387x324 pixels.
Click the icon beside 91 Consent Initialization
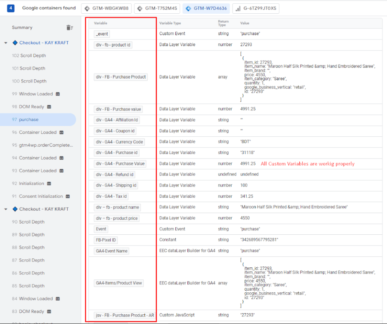point(68,196)
